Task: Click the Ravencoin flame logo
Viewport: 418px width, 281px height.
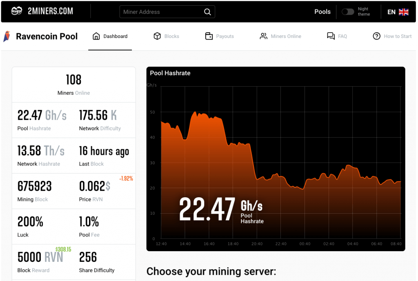Action: 6,36
